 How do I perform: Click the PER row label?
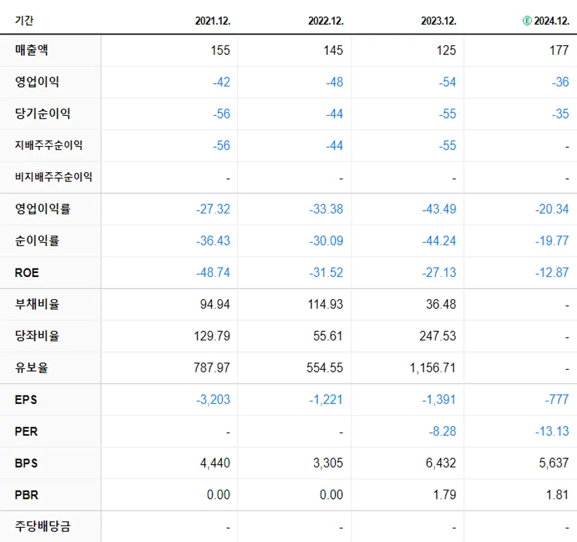[26, 431]
